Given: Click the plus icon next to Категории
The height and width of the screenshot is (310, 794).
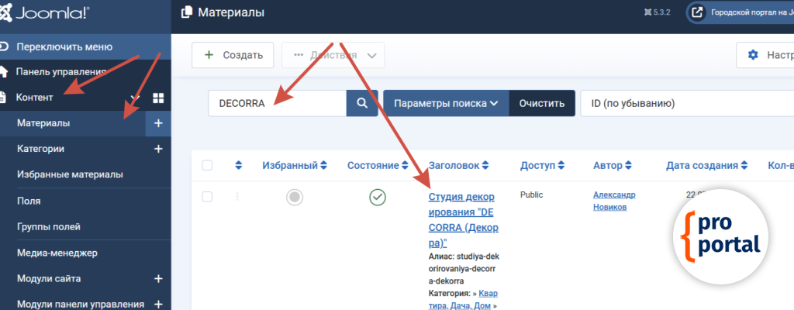Looking at the screenshot, I should pos(158,149).
